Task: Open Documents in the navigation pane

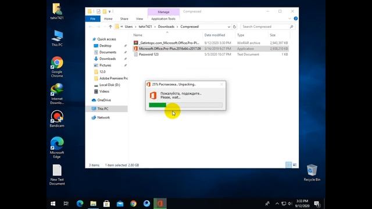Action: (108, 52)
